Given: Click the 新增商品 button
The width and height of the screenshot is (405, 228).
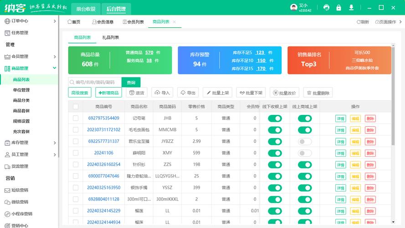Looking at the screenshot, I should [108, 93].
